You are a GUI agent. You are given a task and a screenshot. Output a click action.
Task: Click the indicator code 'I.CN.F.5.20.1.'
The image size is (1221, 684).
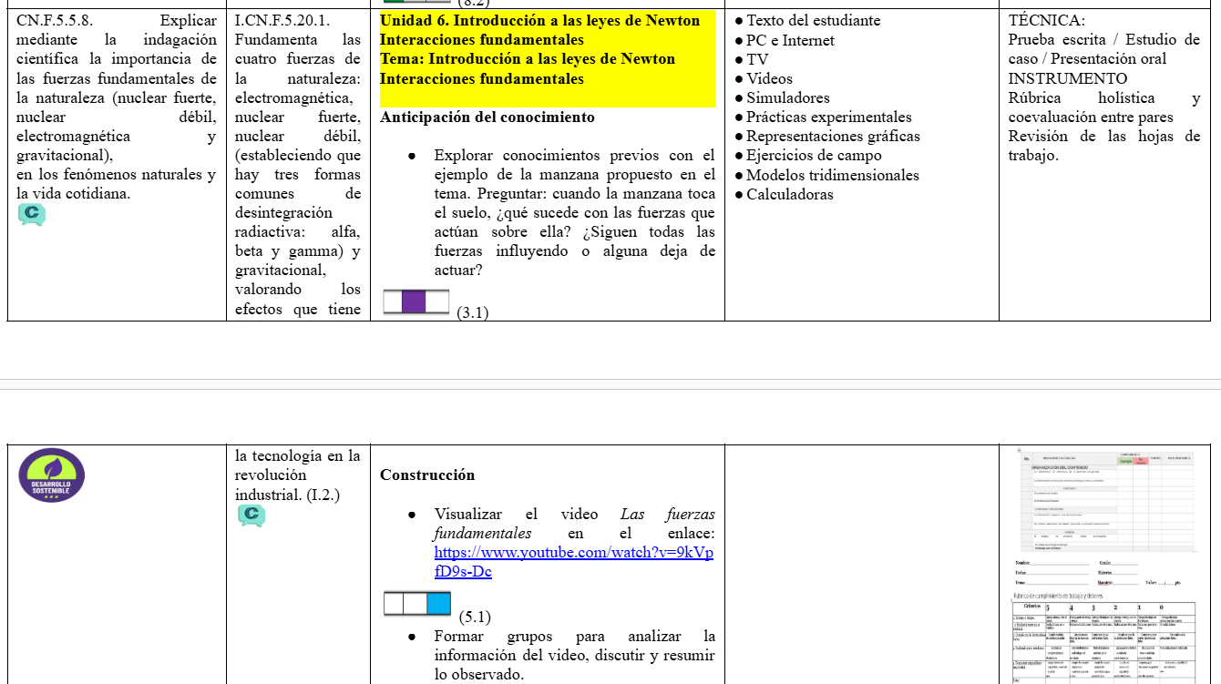click(x=282, y=20)
